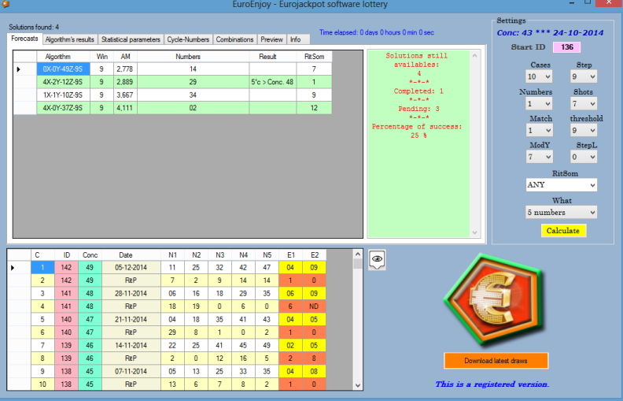The width and height of the screenshot is (623, 401).
Task: Open the Preview tab
Action: coord(271,39)
